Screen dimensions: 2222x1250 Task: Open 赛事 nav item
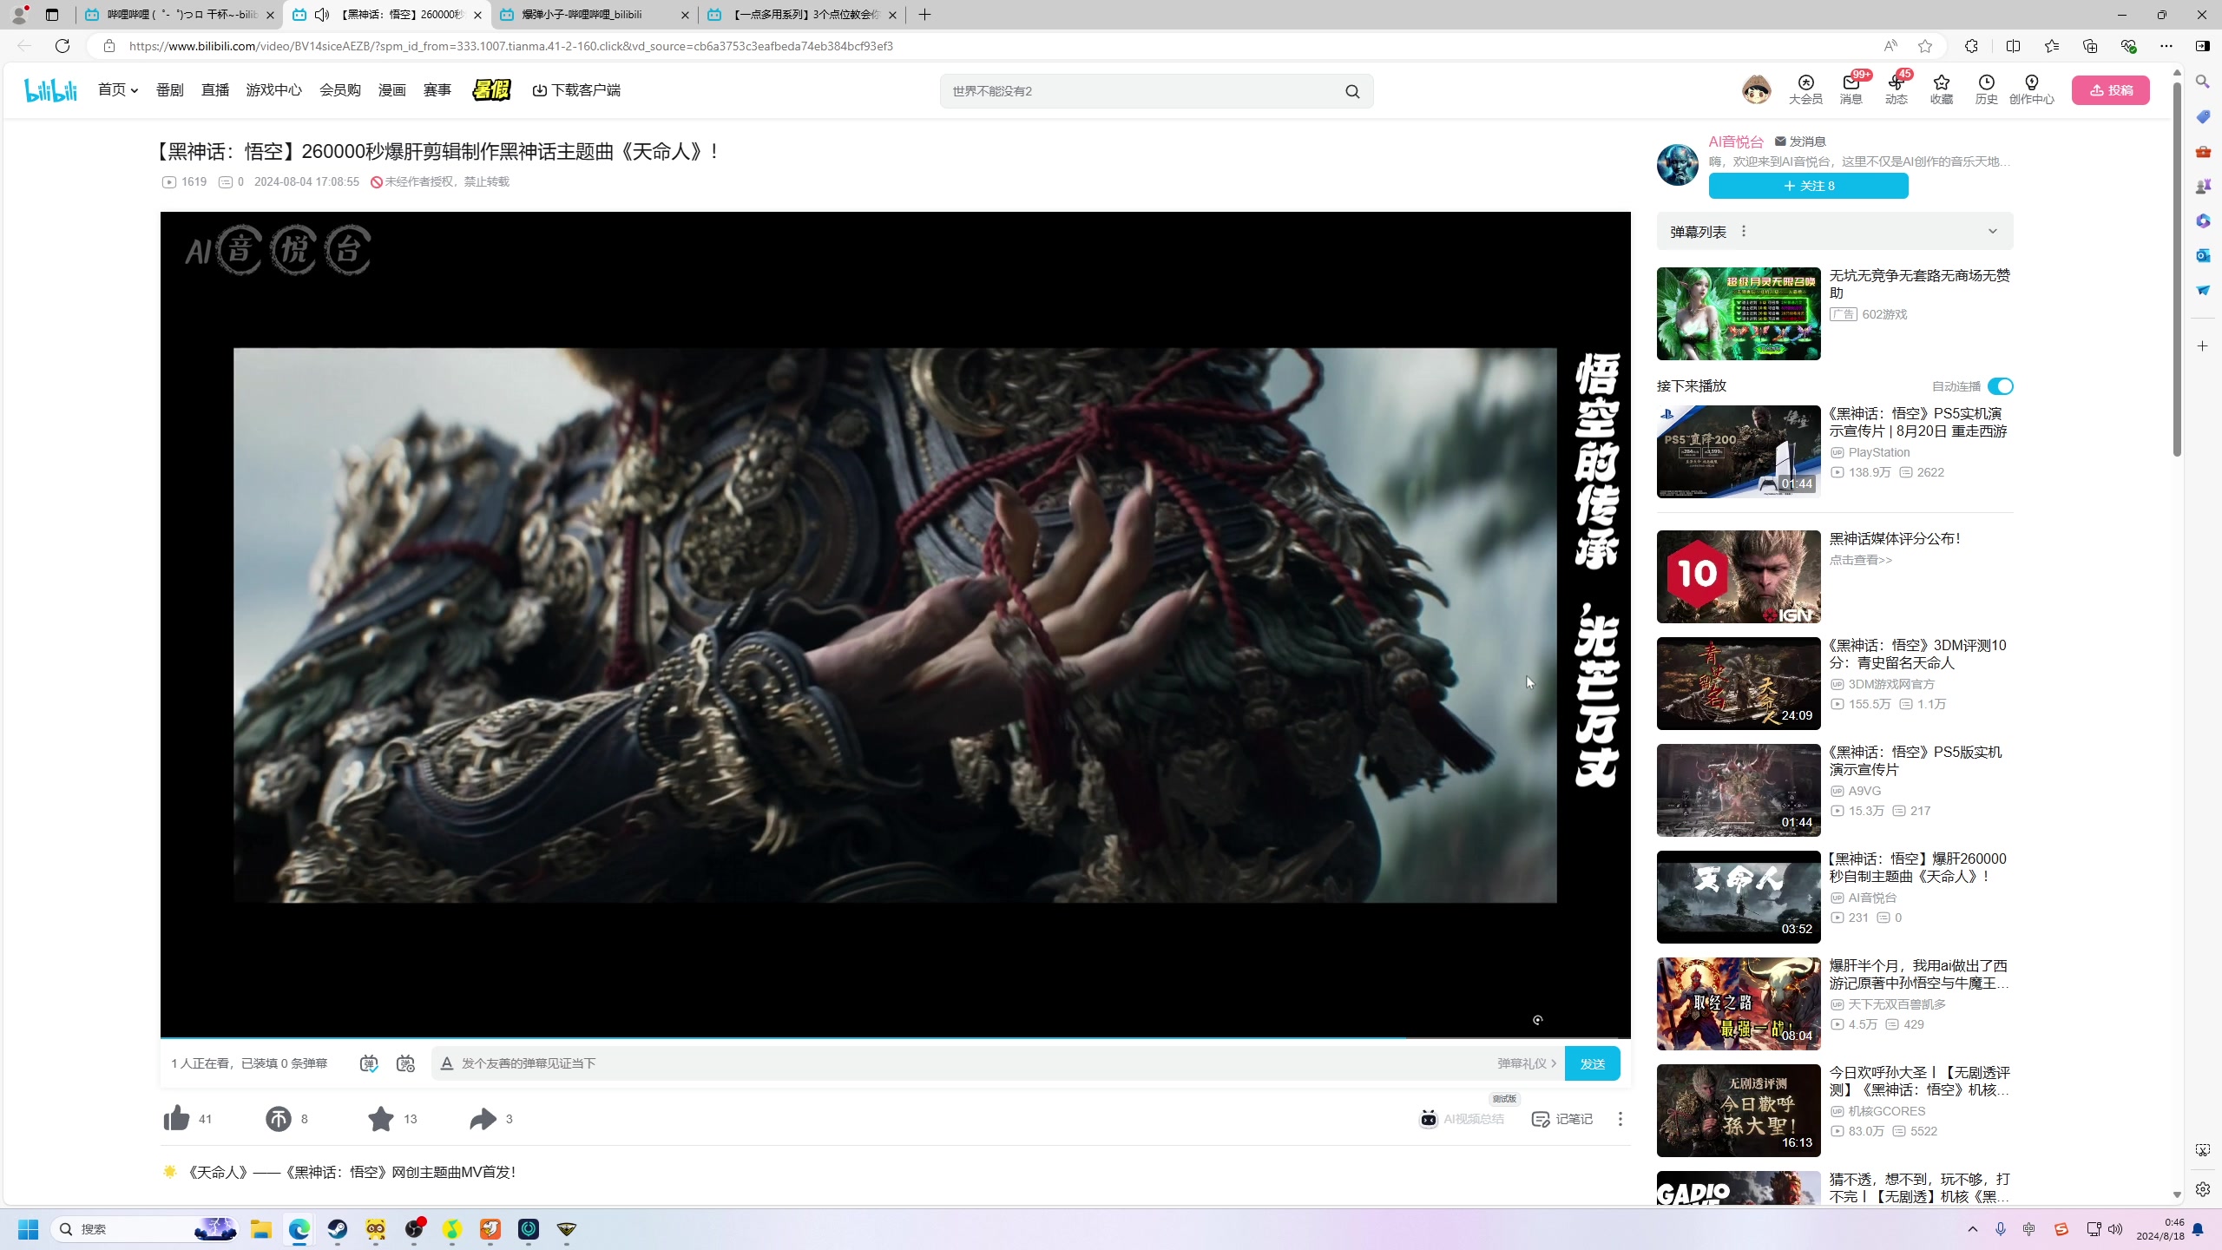click(437, 89)
